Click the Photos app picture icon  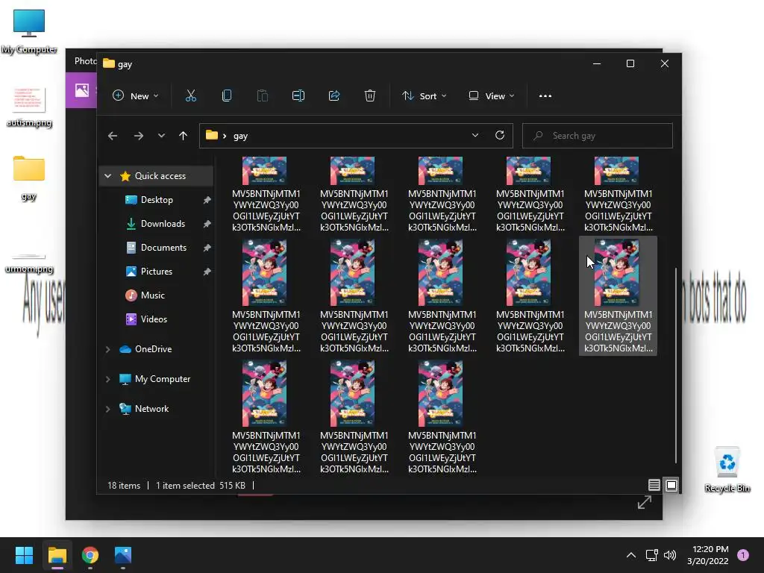[x=81, y=90]
